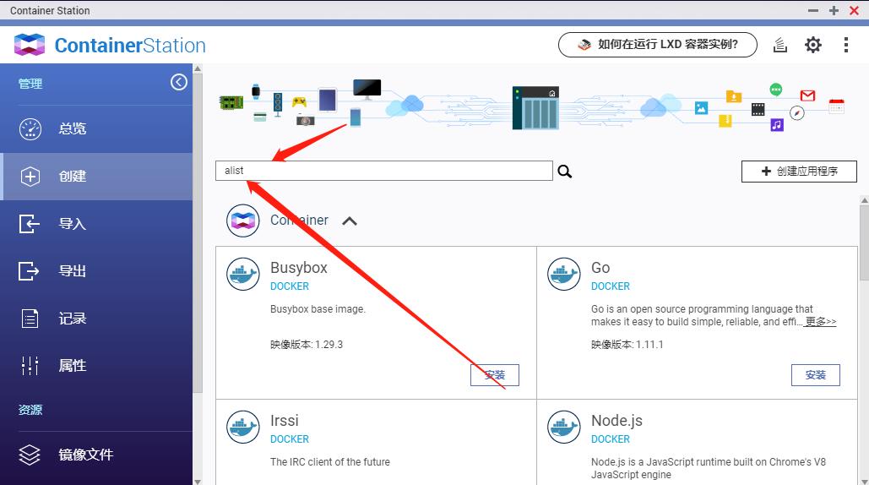The width and height of the screenshot is (869, 485).
Task: Open 镜像文件 images page
Action: coord(96,455)
